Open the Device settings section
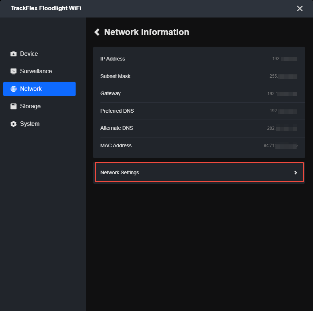The image size is (313, 311). coord(39,54)
